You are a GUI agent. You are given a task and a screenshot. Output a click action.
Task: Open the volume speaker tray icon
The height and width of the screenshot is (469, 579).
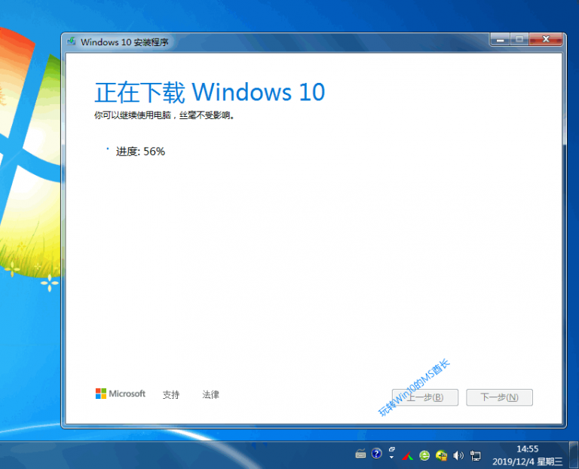(458, 455)
